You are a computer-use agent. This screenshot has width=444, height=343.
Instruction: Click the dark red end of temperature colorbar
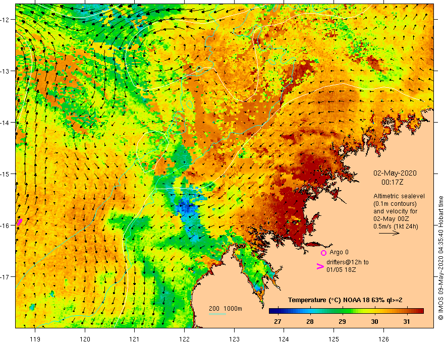[x=420, y=311]
